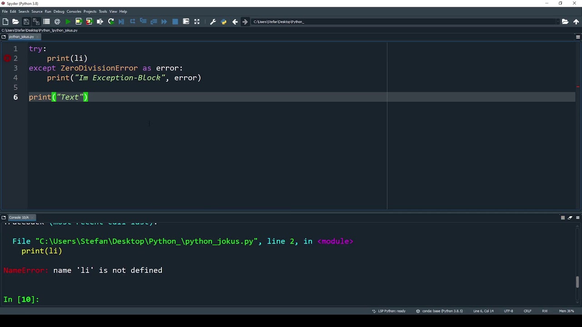The image size is (582, 327).
Task: Toggle fullscreen mode icon
Action: pos(197,21)
